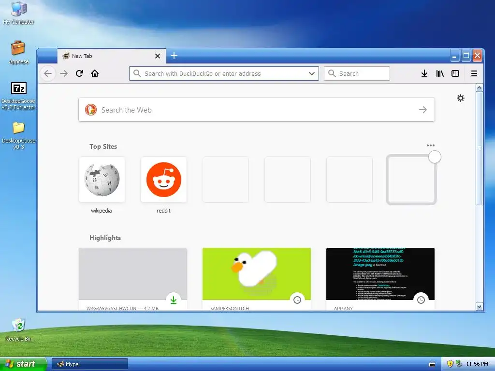
Task: Click the history clock on APP.ANY card
Action: [421, 300]
